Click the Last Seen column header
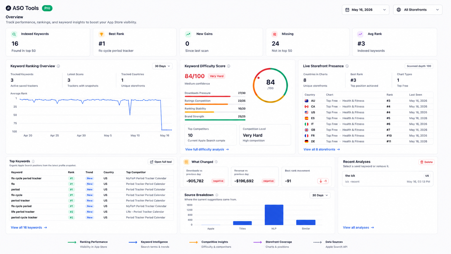Image resolution: width=451 pixels, height=254 pixels. point(415,95)
